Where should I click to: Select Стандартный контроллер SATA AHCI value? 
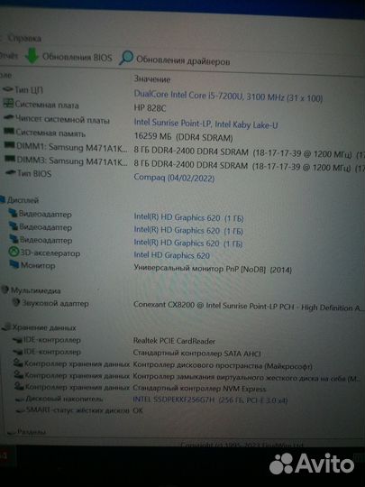click(196, 354)
